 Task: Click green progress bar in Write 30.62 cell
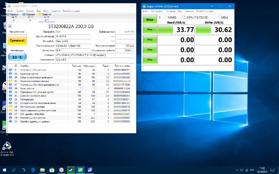pos(203,30)
